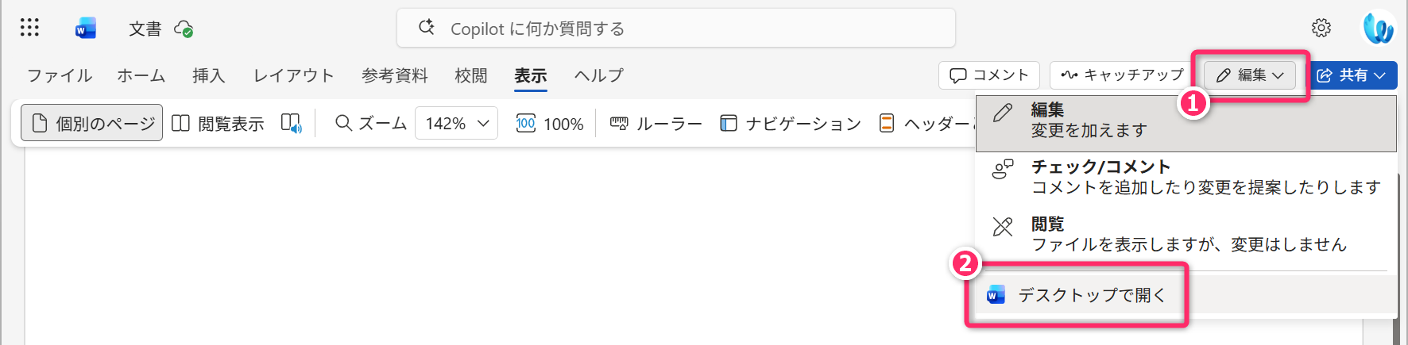
Task: Click the キャッチアップ button
Action: (x=1122, y=75)
